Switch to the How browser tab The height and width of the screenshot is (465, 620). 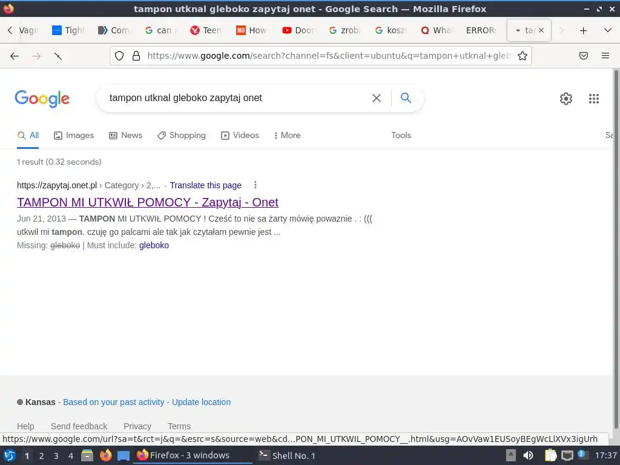[x=251, y=30]
